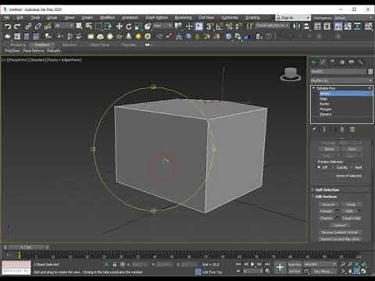Open the Create tab in command panel
The height and width of the screenshot is (281, 375).
coord(314,62)
